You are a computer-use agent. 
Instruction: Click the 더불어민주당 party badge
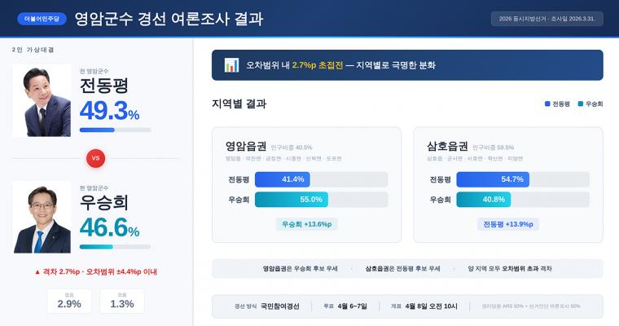[41, 19]
